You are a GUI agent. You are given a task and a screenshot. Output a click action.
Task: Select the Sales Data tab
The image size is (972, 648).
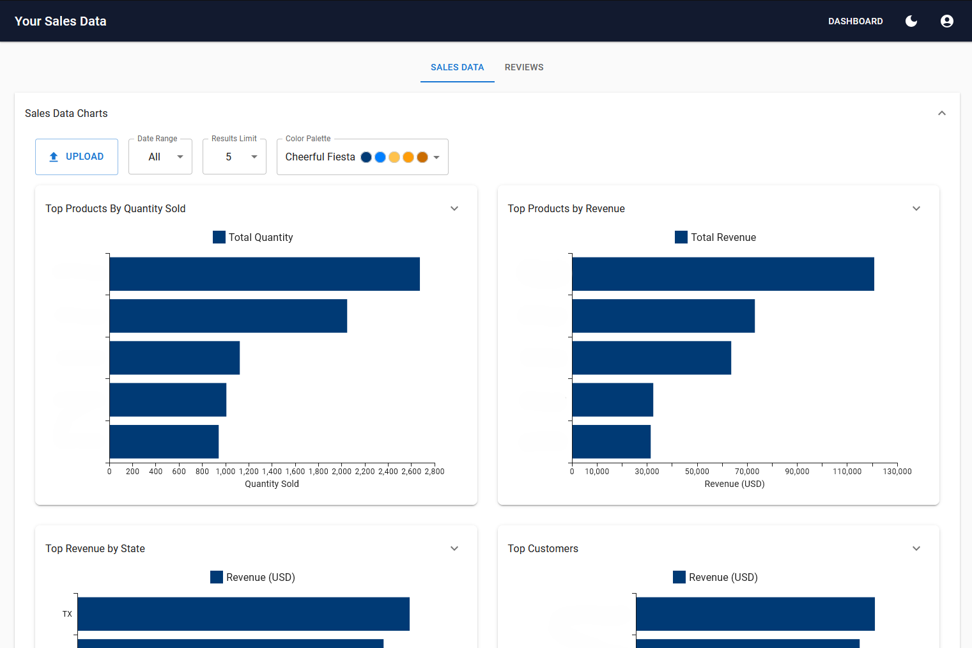pyautogui.click(x=457, y=67)
